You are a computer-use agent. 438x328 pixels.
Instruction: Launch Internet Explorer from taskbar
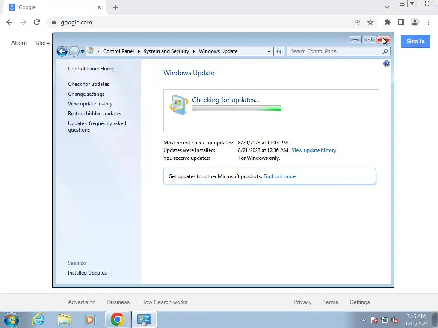38,319
